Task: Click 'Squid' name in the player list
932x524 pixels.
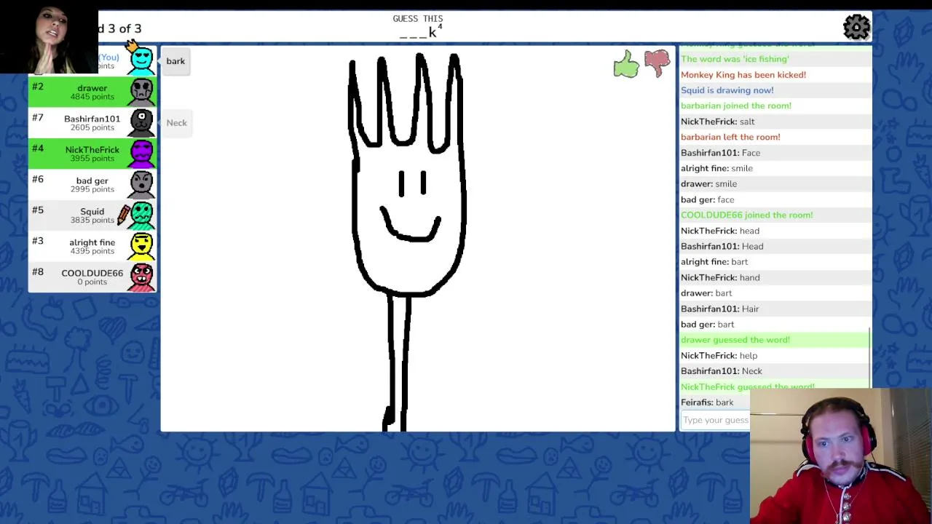Action: point(92,212)
